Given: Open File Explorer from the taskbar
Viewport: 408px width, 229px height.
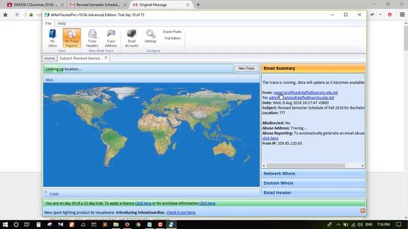Looking at the screenshot, I should click(x=116, y=225).
